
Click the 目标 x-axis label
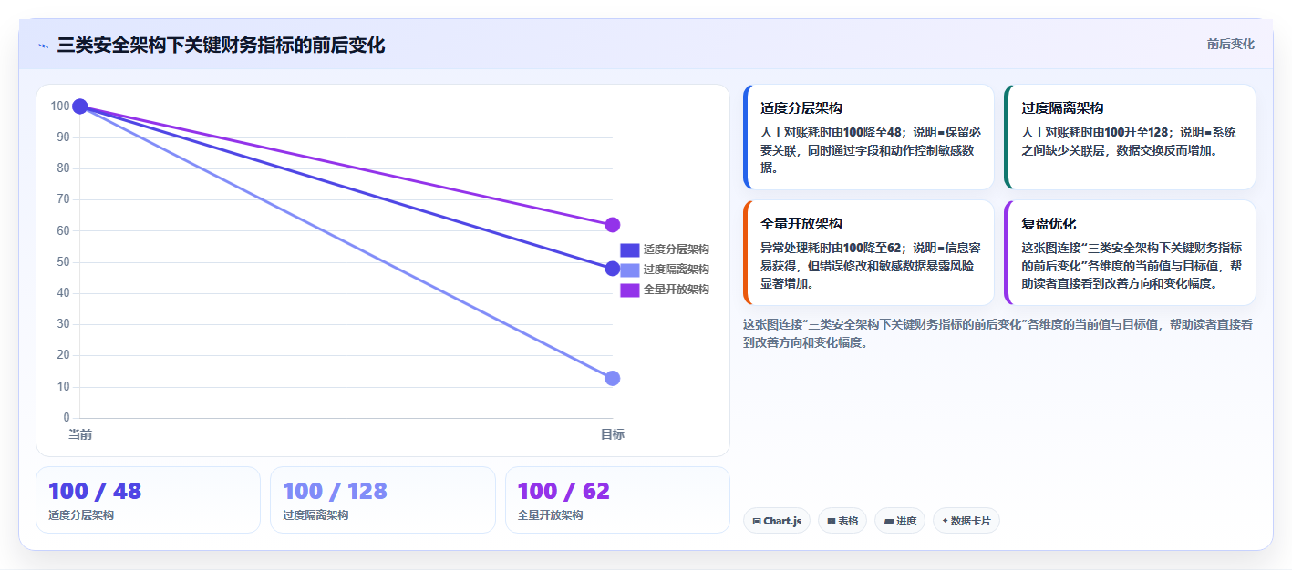(x=613, y=434)
